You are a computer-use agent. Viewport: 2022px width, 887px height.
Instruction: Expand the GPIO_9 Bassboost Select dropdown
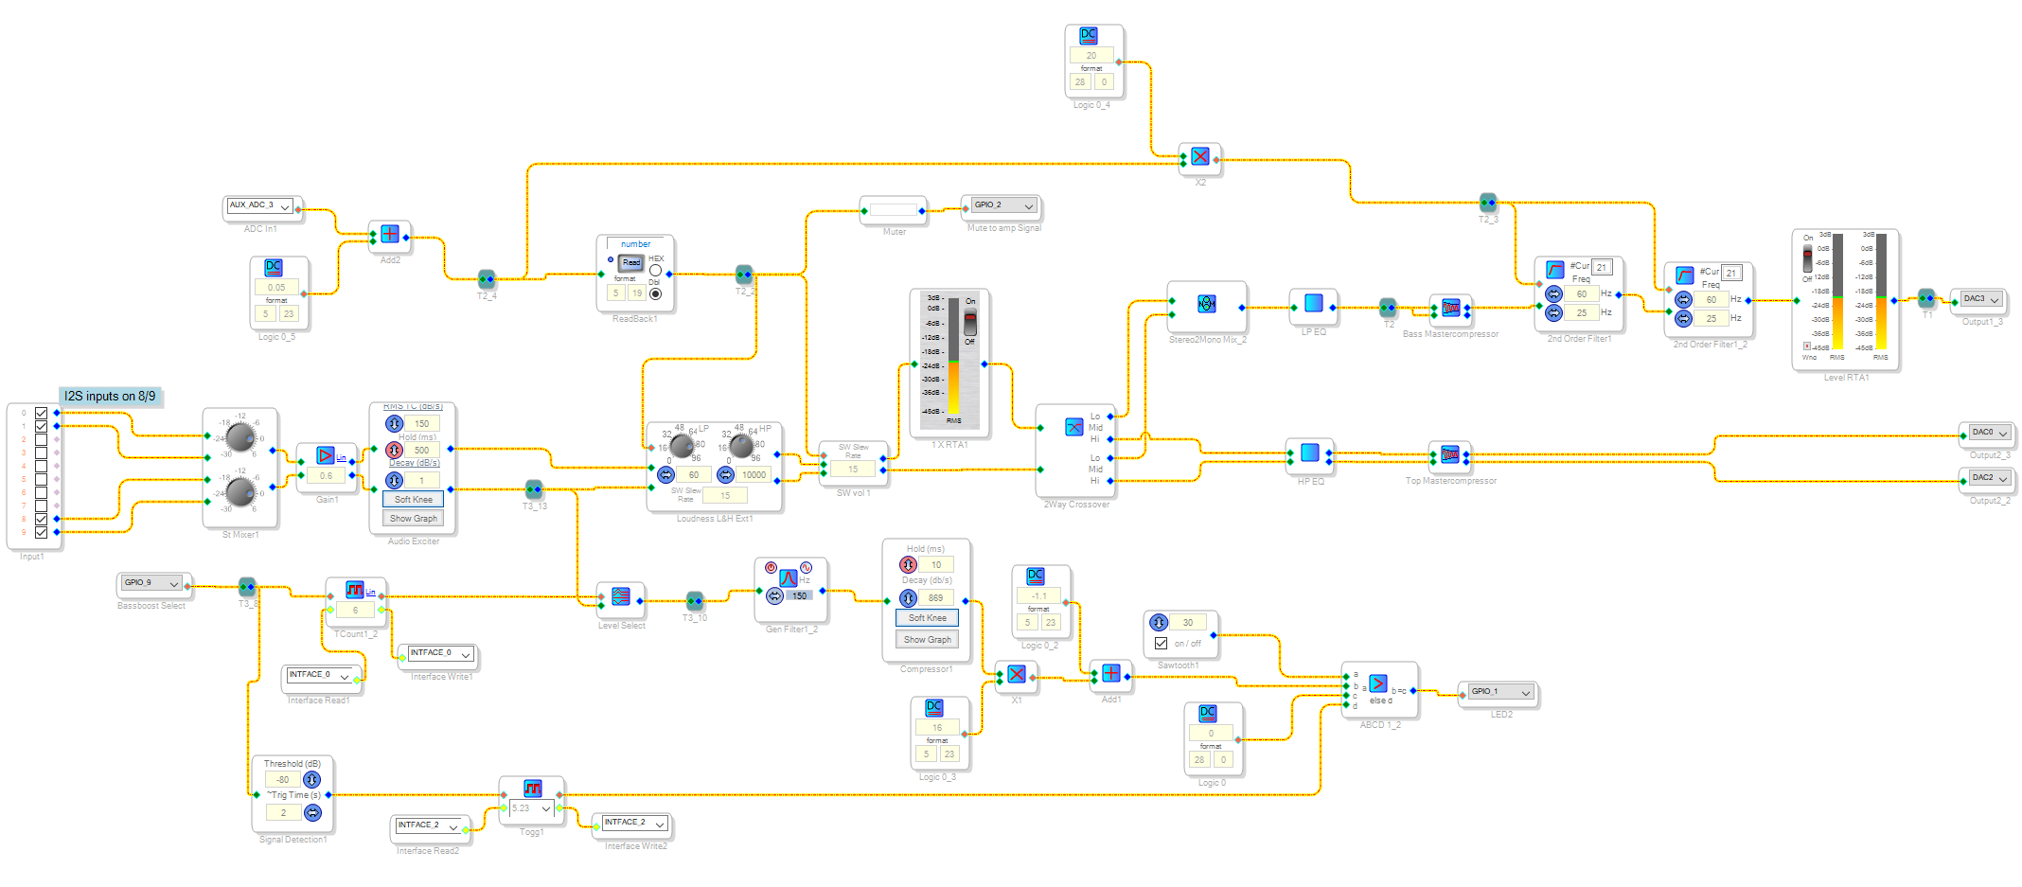coord(173,583)
